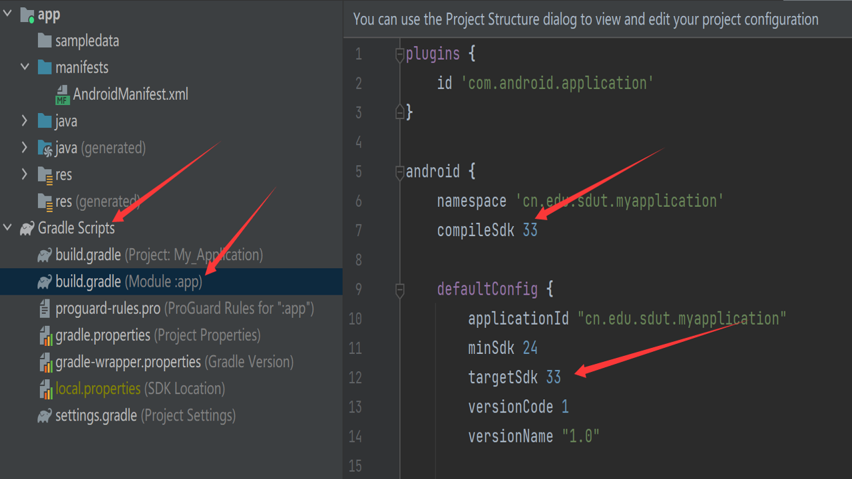Collapse the Gradle Scripts node
This screenshot has height=479, width=852.
point(8,228)
